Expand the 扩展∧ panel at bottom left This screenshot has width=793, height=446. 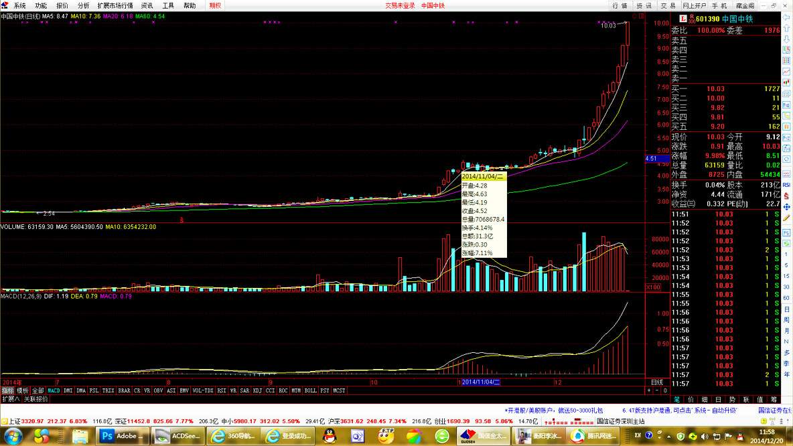11,399
